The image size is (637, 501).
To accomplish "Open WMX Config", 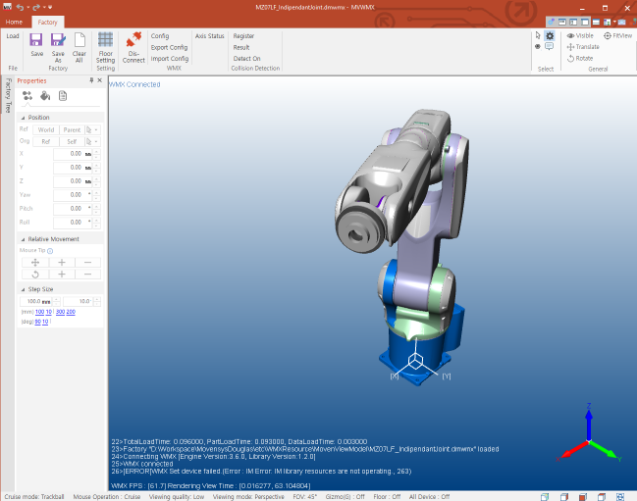I will 160,36.
